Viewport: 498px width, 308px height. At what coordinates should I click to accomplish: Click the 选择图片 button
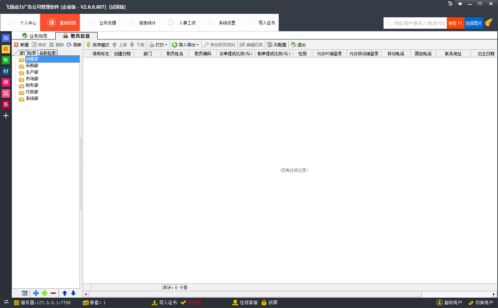pyautogui.click(x=473, y=23)
